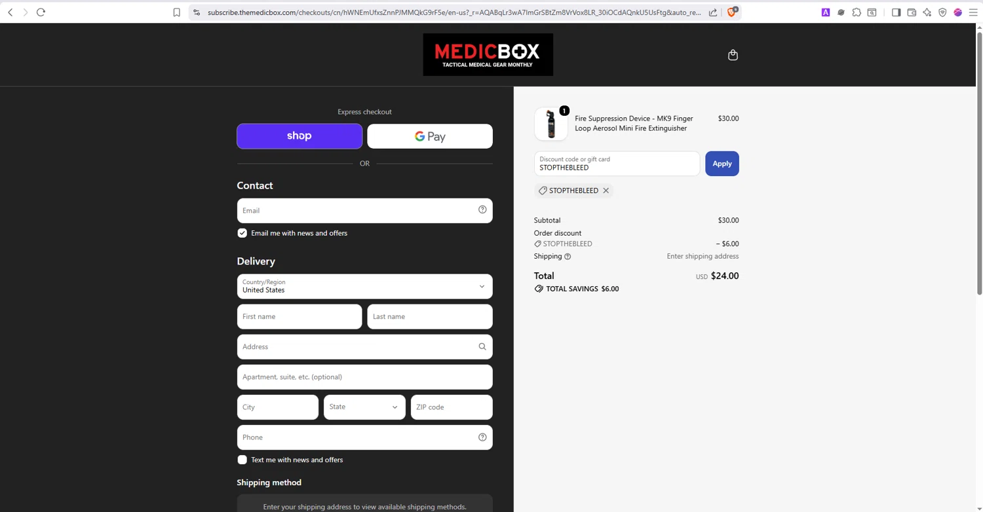Open the shopping bag cart
983x512 pixels.
[733, 55]
